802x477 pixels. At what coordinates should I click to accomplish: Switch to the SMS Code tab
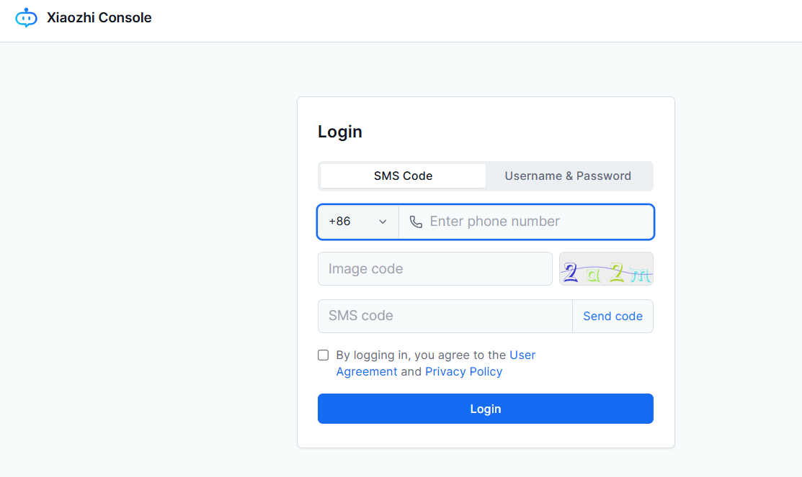coord(403,176)
